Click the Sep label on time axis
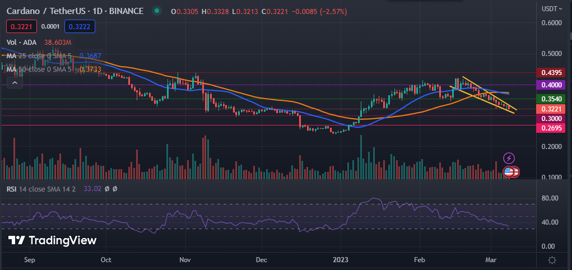 [30, 260]
